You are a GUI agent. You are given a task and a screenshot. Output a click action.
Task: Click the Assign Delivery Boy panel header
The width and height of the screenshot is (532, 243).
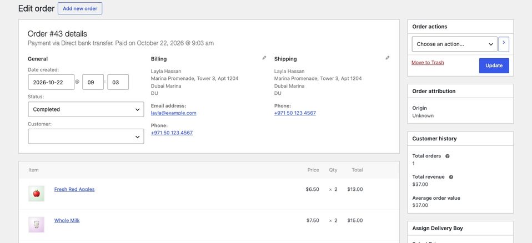(x=460, y=229)
